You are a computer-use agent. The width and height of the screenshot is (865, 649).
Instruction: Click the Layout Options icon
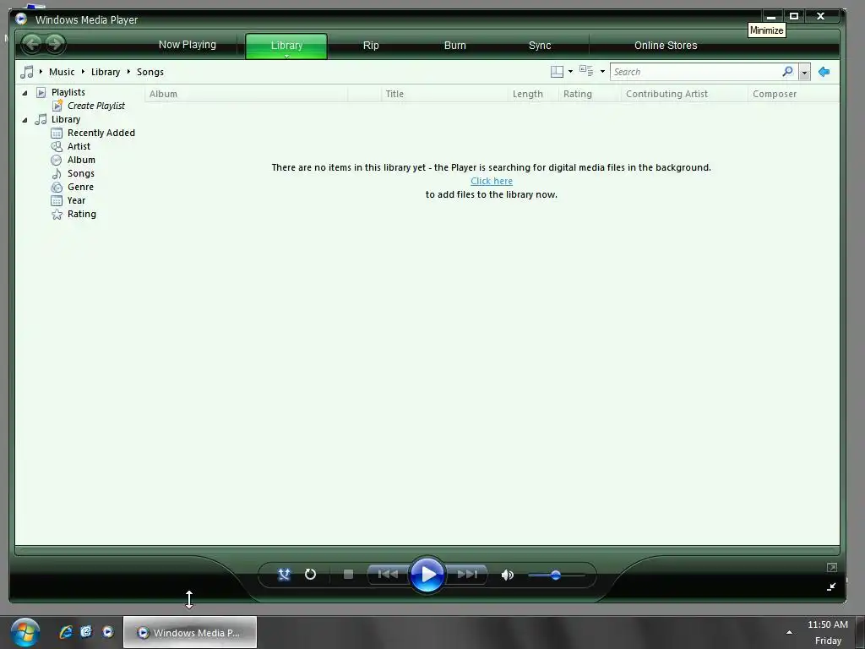coord(558,72)
